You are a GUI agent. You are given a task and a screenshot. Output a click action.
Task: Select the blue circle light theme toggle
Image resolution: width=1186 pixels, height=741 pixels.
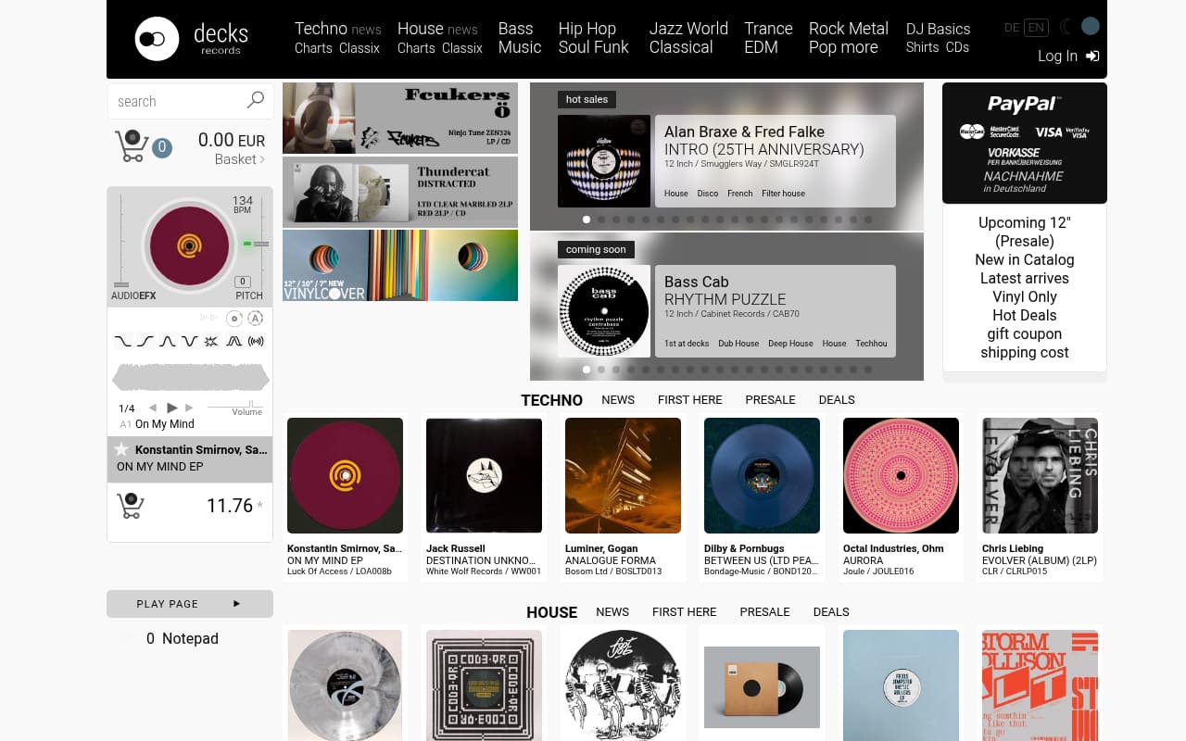[x=1091, y=26]
